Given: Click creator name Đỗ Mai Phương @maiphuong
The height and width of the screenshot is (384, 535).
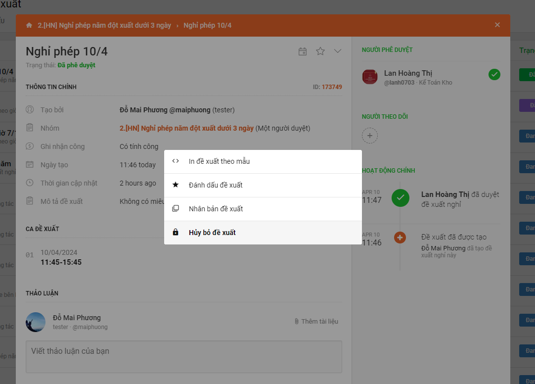Looking at the screenshot, I should (x=165, y=110).
